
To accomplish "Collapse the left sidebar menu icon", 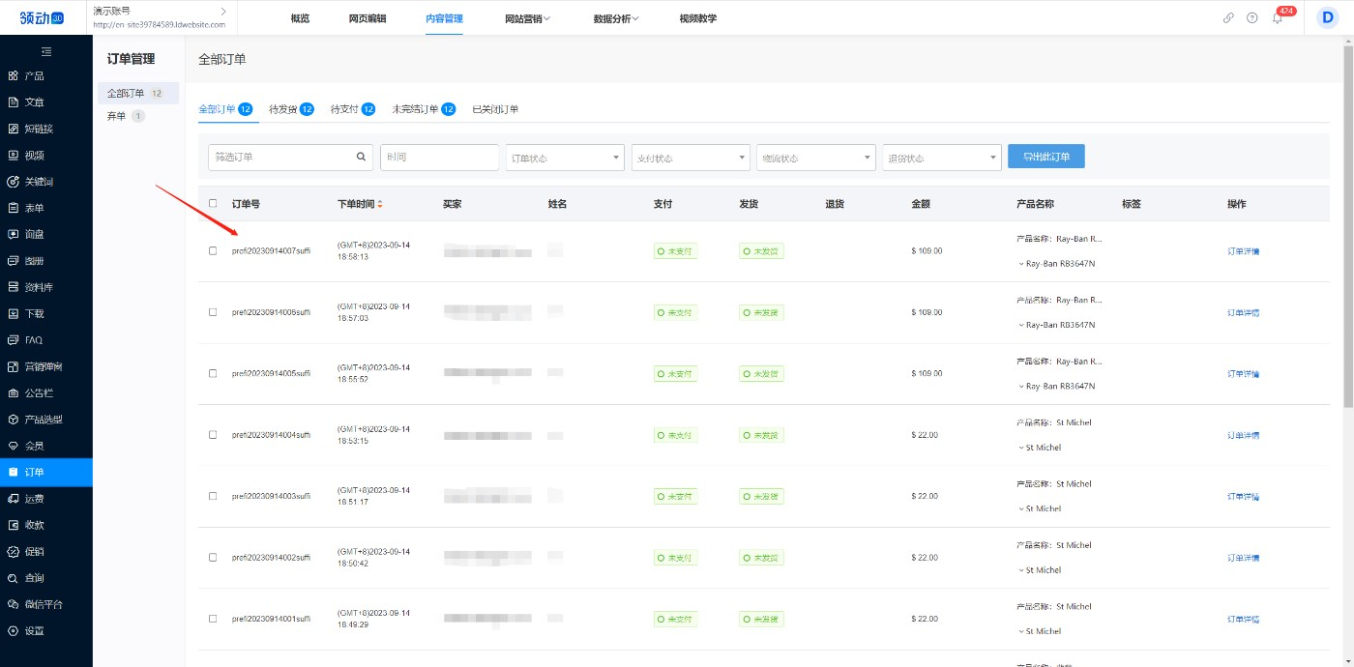I will click(46, 52).
